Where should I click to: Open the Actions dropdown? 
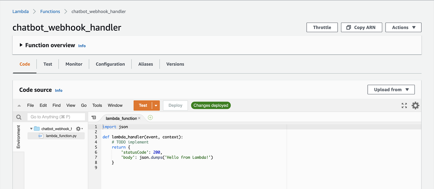pos(403,27)
